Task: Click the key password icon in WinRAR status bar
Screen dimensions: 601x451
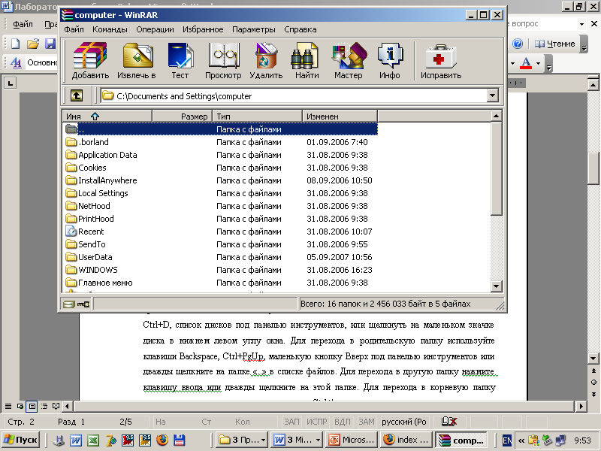Action: (x=83, y=304)
